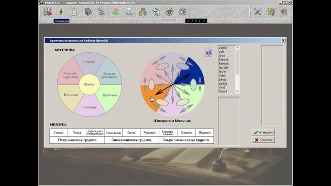Open the dictionary letter-A icon
The height and width of the screenshot is (186, 331).
[x=156, y=12]
